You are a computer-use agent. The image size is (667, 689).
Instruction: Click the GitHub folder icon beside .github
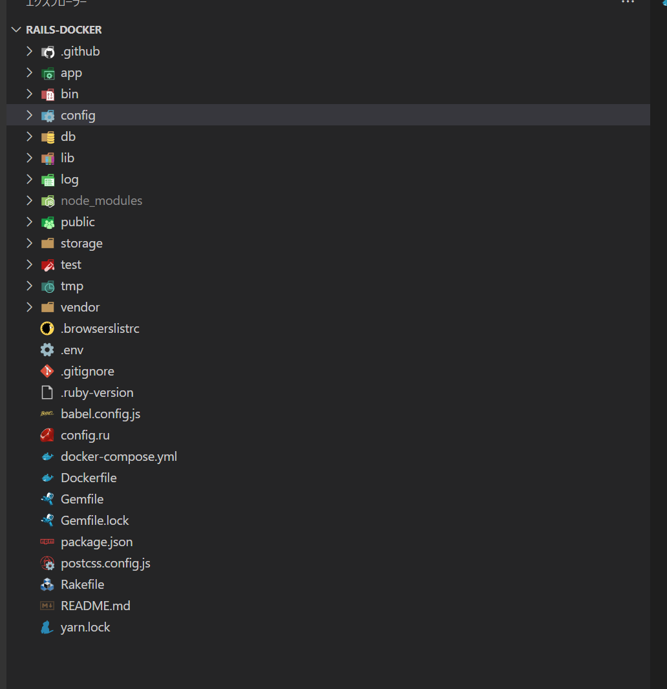tap(48, 52)
